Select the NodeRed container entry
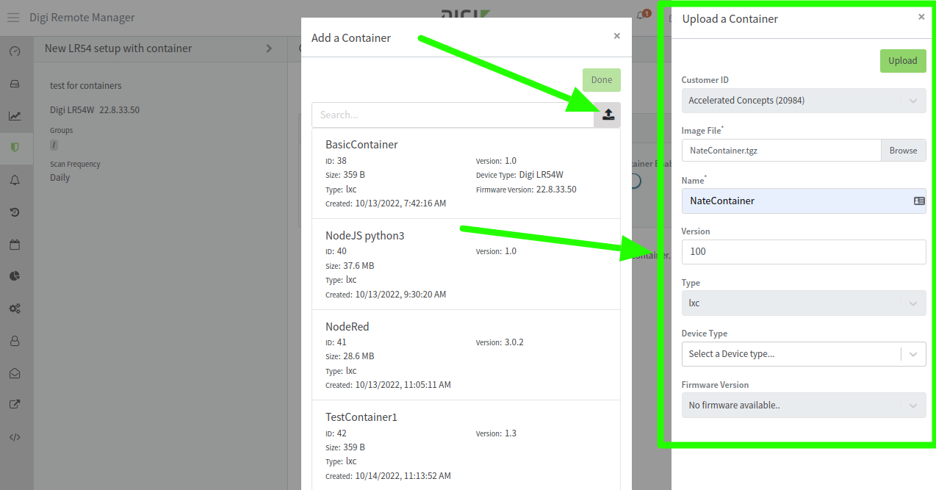 [466, 355]
